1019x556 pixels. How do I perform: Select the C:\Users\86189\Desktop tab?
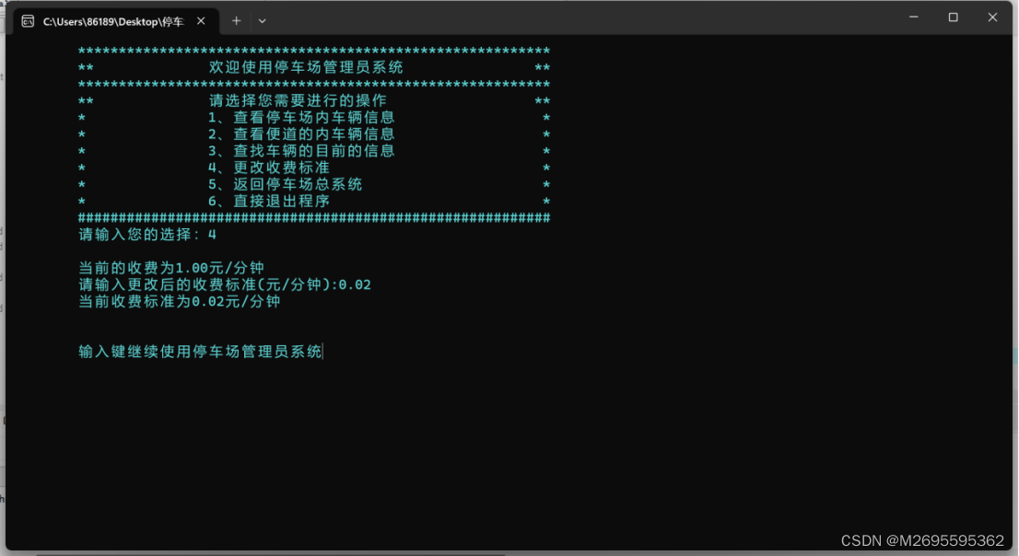pos(116,21)
